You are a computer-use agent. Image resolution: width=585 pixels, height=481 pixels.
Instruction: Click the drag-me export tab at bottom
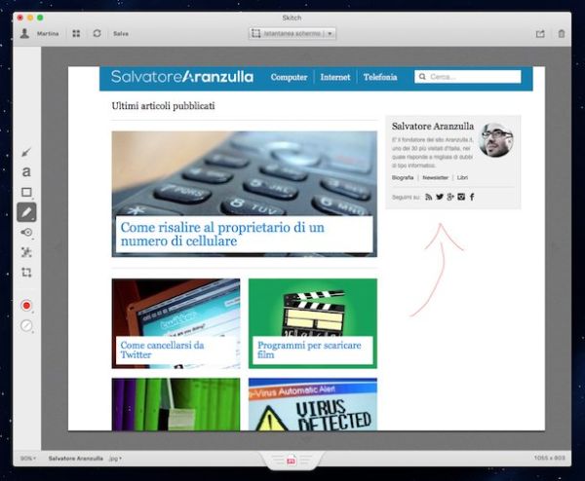coord(292,460)
